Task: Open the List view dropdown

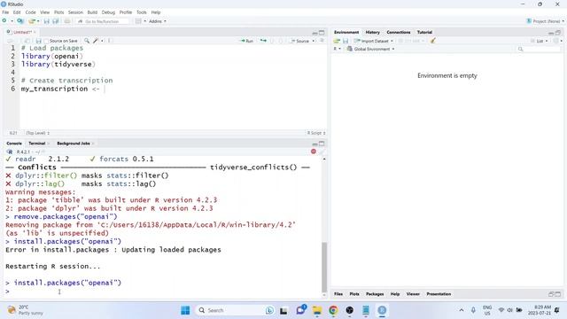Action: click(539, 41)
